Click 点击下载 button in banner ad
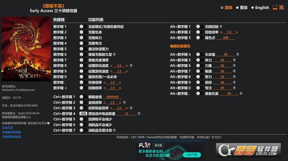This screenshot has width=288, height=161. tap(192, 155)
